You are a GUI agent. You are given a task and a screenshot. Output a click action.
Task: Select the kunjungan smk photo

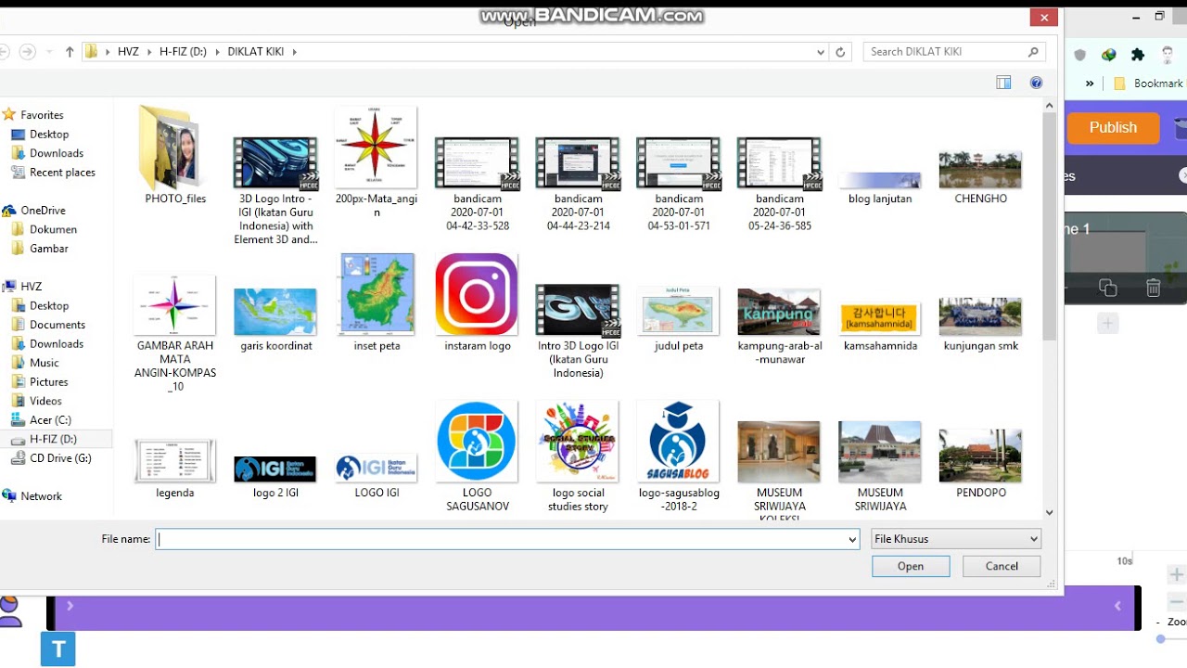[x=980, y=317]
